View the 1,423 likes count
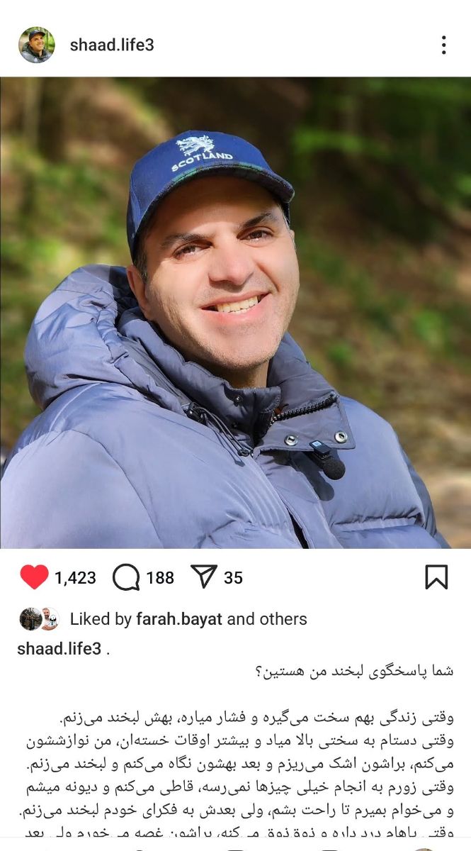Image resolution: width=471 pixels, height=851 pixels. point(75,578)
